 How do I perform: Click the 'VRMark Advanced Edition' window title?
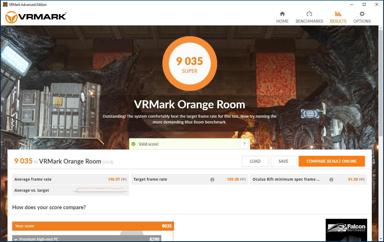point(28,5)
